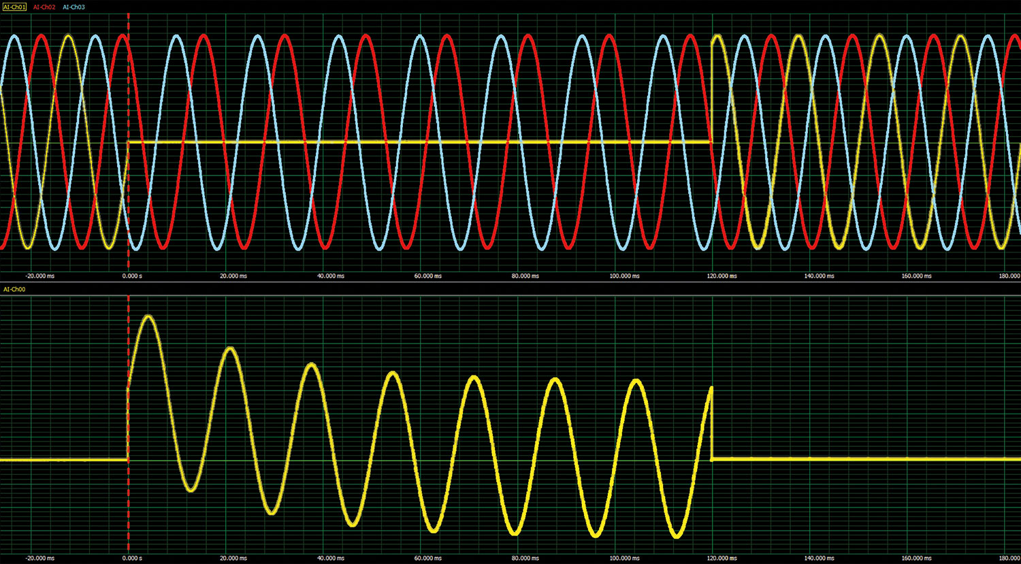Image resolution: width=1021 pixels, height=564 pixels.
Task: Click the 40.000 ms label on lower time axis
Action: coord(330,558)
